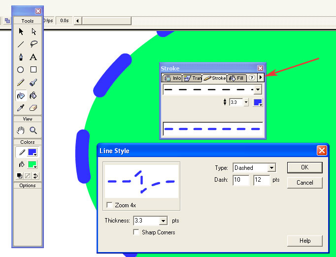Image resolution: width=336 pixels, height=257 pixels.
Task: Switch to the Info tab
Action: click(173, 78)
